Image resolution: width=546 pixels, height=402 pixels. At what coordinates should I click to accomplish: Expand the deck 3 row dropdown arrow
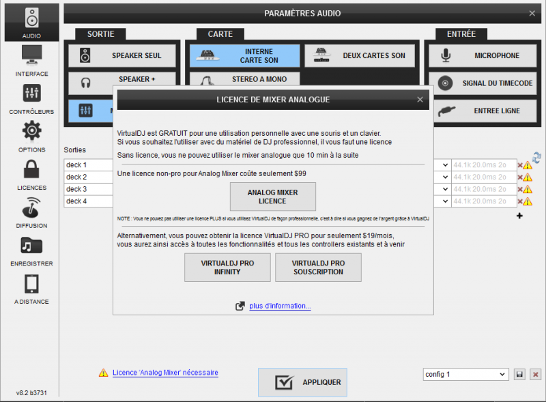point(445,189)
